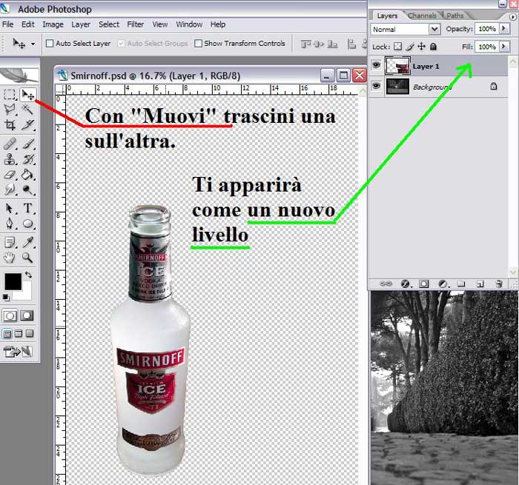Select the Clone Stamp tool
This screenshot has height=485, width=519.
pyautogui.click(x=10, y=159)
